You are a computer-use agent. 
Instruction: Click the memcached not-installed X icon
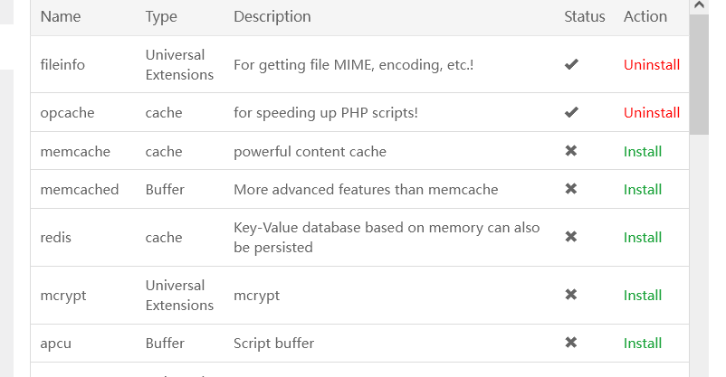pyautogui.click(x=570, y=189)
